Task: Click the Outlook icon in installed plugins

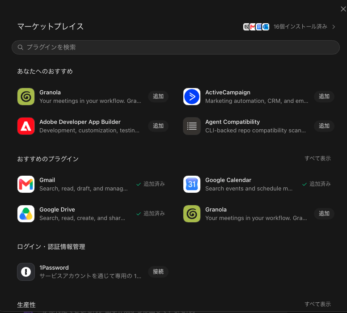Action: point(266,27)
